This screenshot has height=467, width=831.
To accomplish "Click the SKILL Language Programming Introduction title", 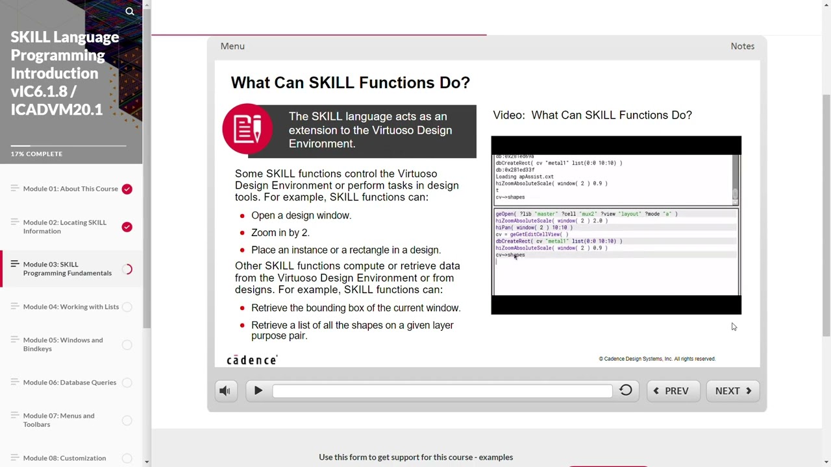I will 65,73.
